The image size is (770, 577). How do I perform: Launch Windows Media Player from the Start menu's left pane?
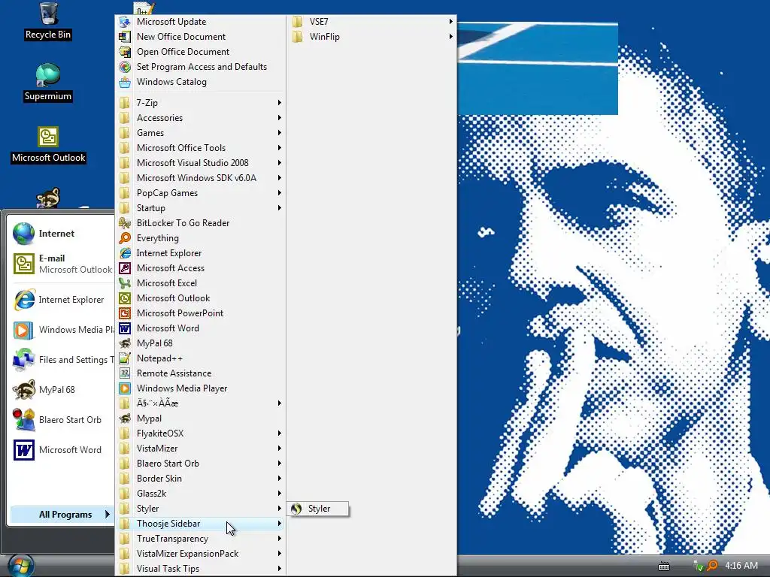click(x=62, y=330)
